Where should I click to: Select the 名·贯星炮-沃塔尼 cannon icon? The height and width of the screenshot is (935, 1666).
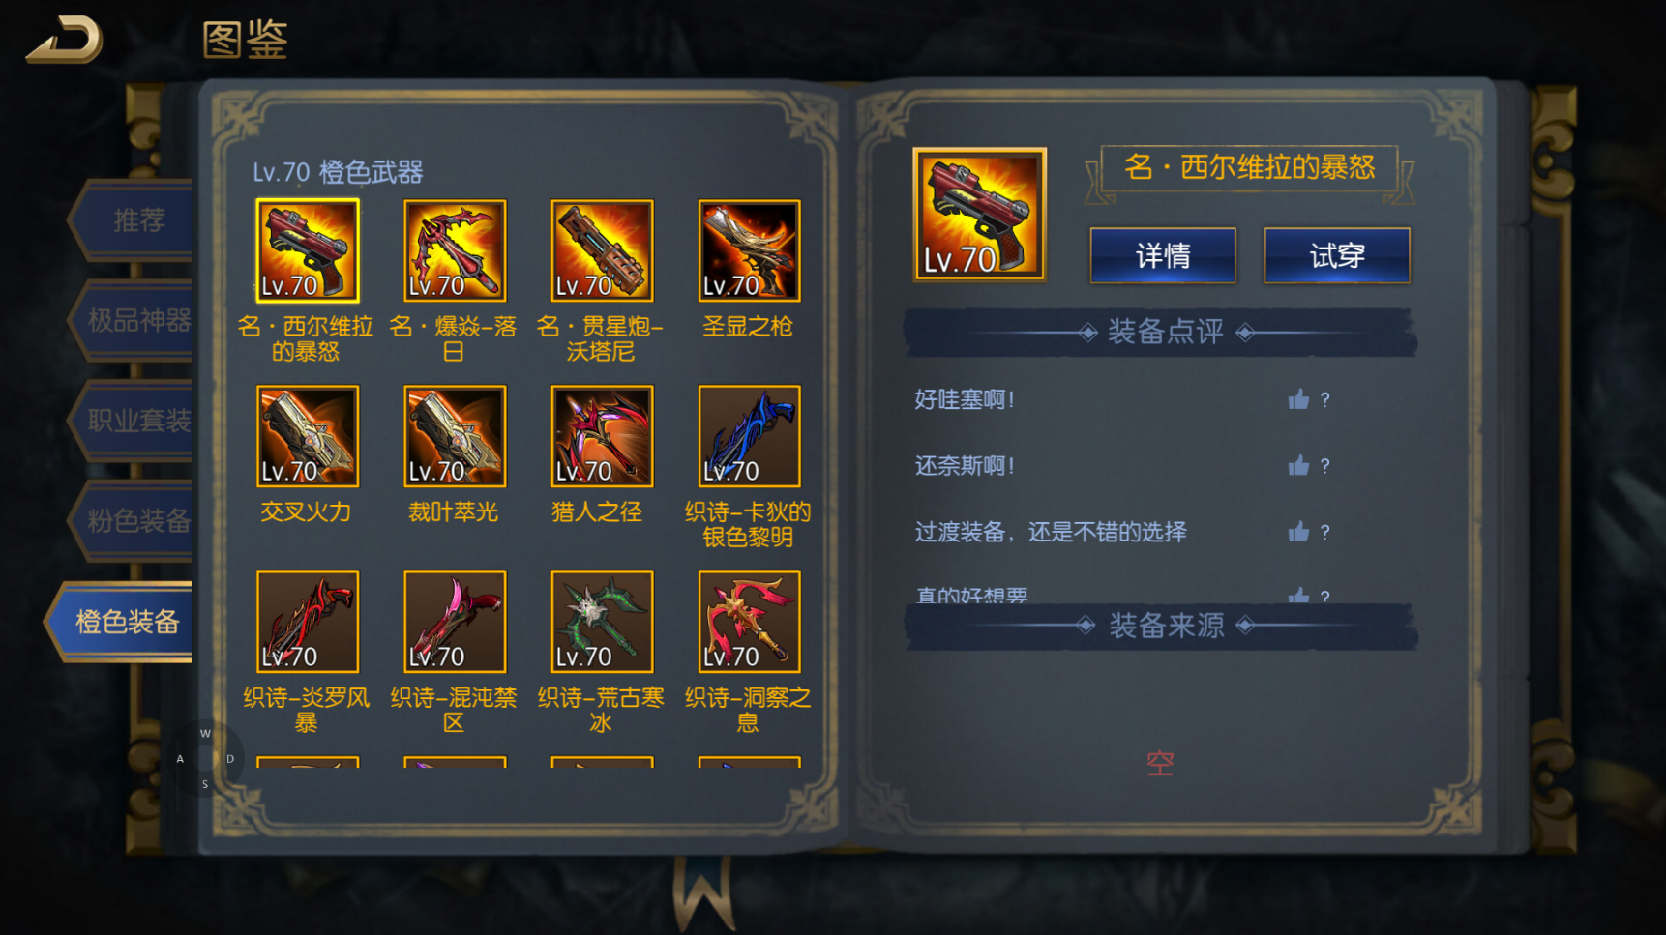602,250
